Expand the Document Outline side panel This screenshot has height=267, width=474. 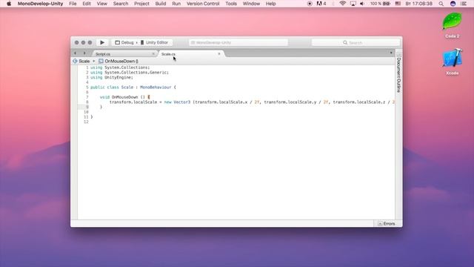[398, 73]
